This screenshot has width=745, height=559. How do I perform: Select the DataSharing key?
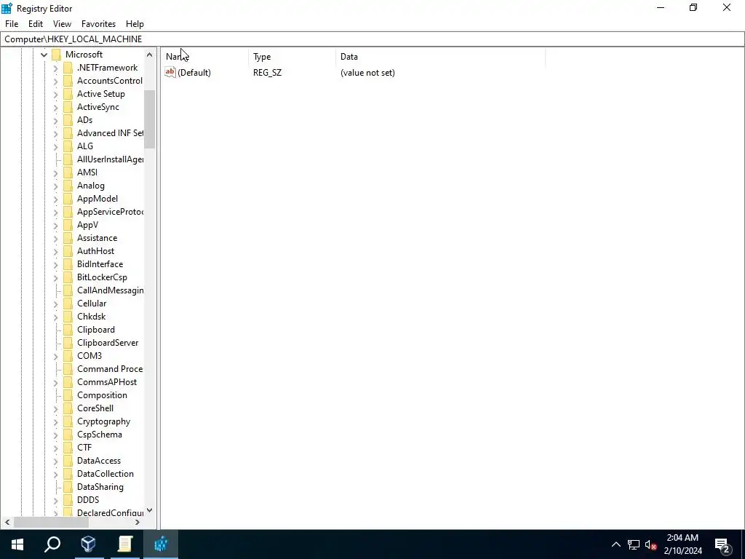[x=100, y=486]
